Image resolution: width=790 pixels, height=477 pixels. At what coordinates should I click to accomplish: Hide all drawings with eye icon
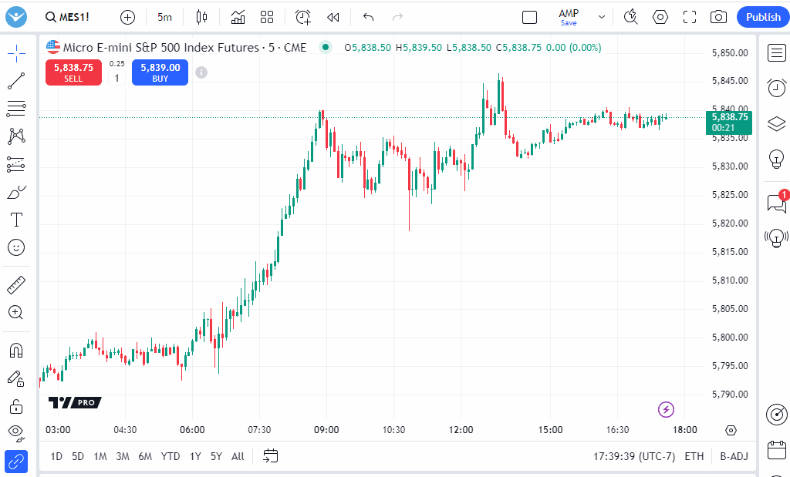(16, 432)
